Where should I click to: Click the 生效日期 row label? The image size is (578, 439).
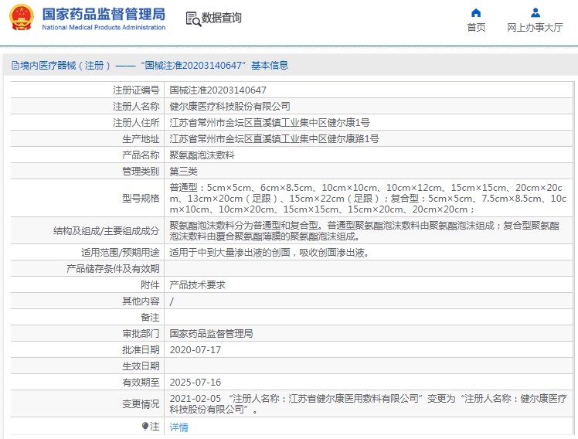(x=141, y=366)
